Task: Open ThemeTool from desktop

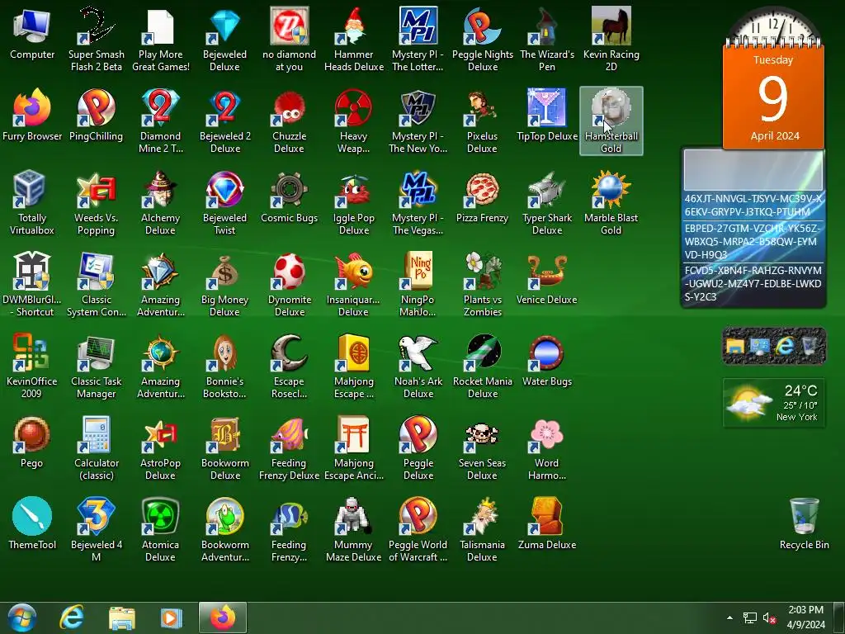Action: pyautogui.click(x=32, y=523)
